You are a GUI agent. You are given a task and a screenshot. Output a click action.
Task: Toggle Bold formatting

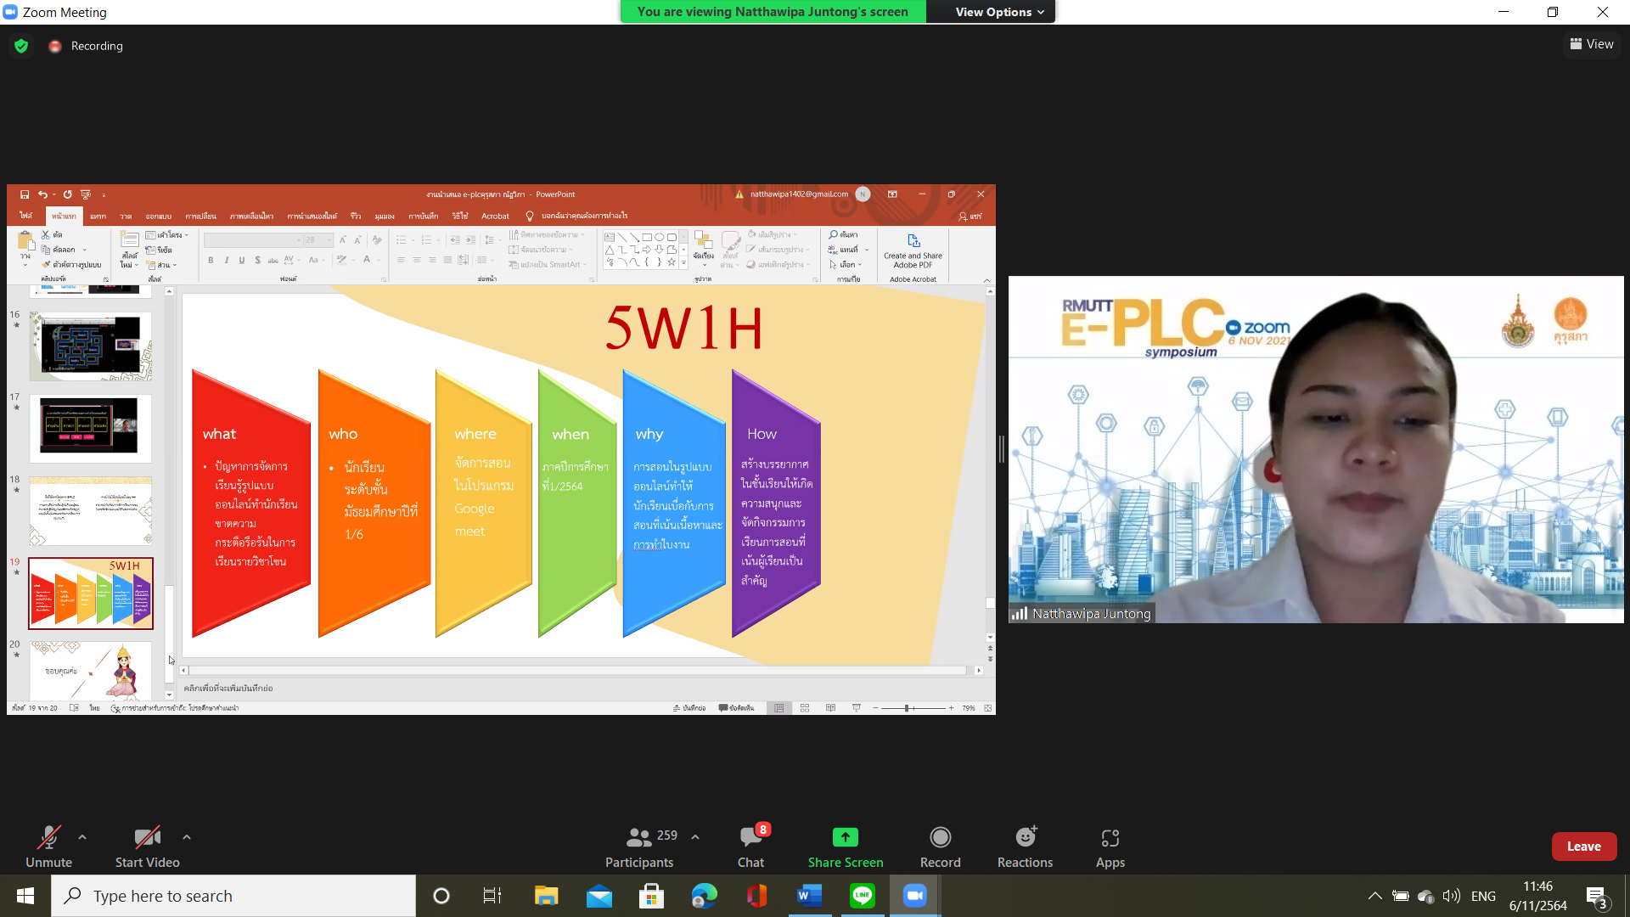click(x=211, y=260)
